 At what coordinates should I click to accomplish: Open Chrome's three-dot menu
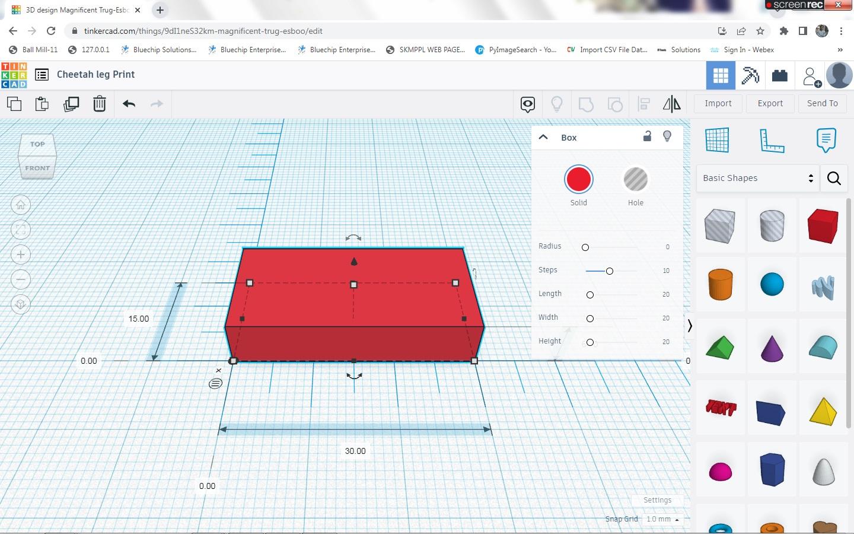click(841, 31)
